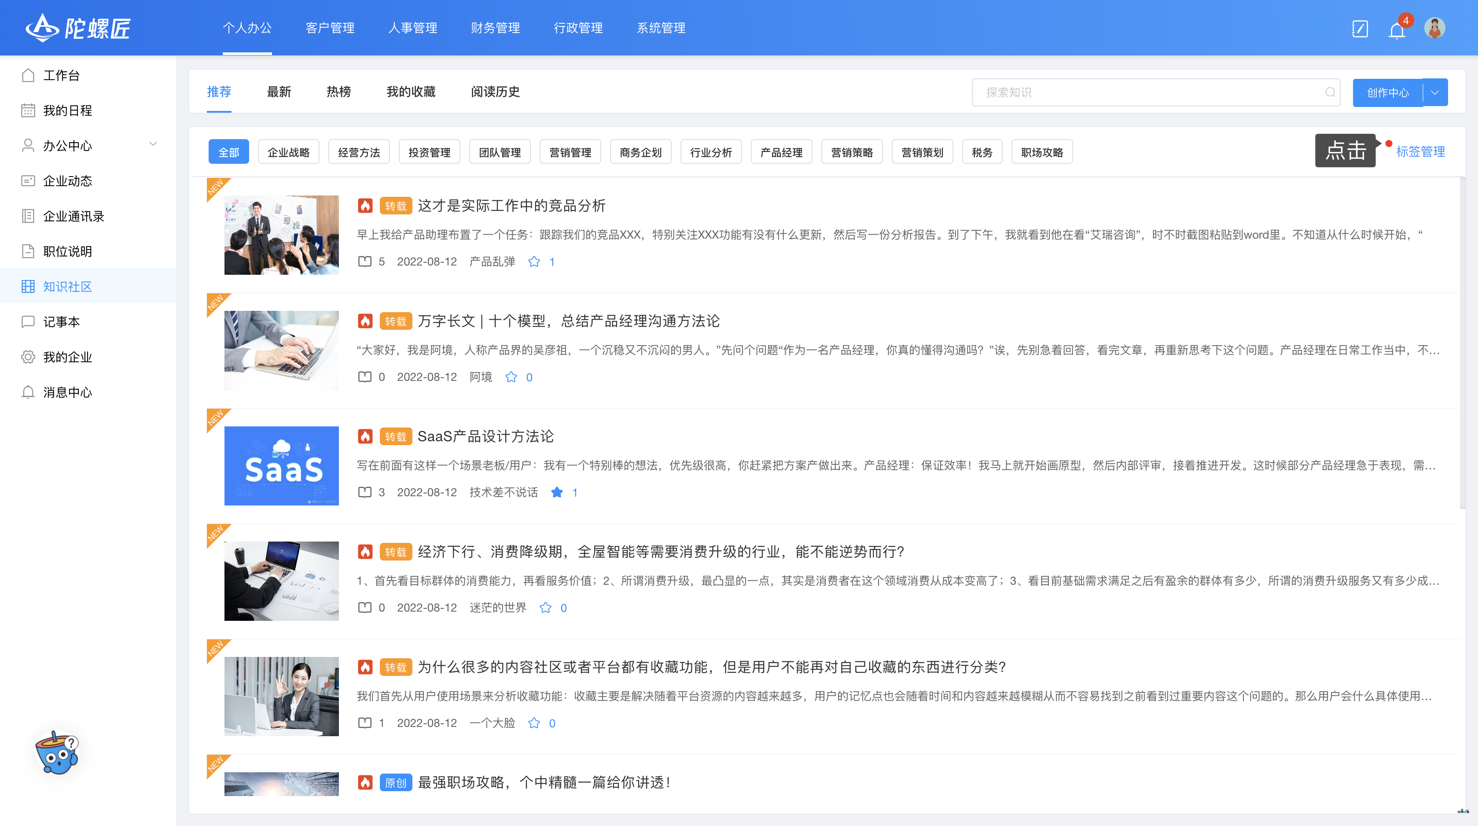Filter by 商务企划 tag
The image size is (1478, 826).
pos(641,151)
